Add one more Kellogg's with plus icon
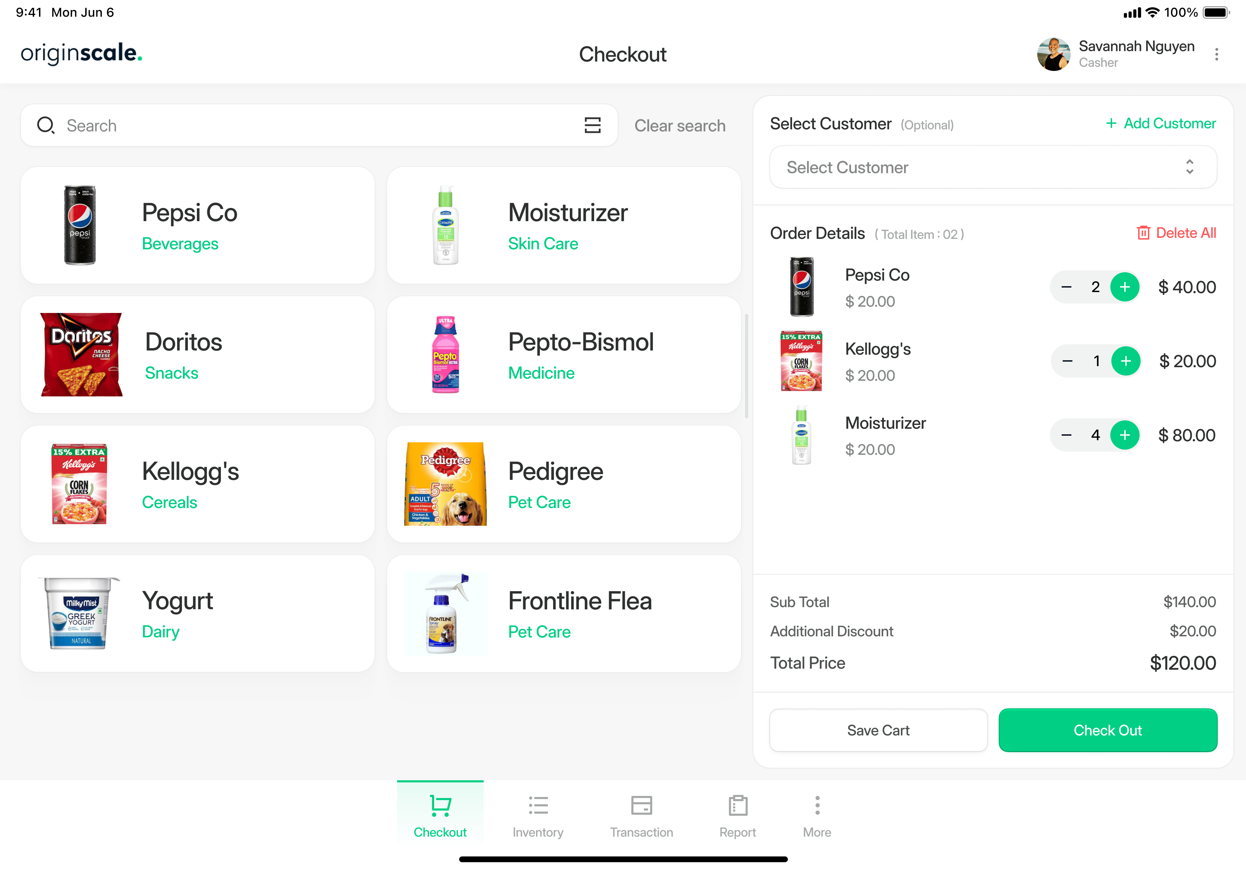Viewport: 1246px width, 870px height. pos(1126,361)
